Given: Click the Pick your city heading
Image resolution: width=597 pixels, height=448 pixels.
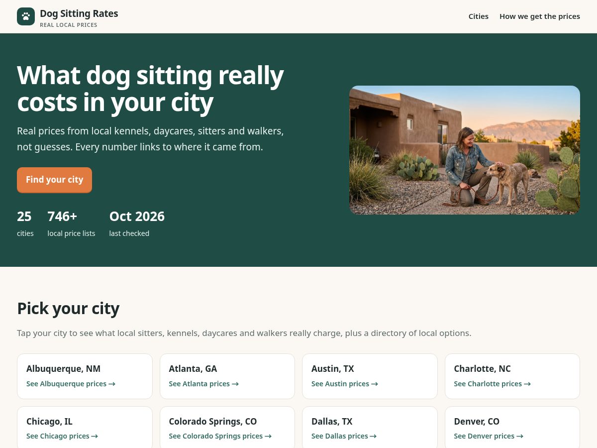Looking at the screenshot, I should tap(68, 309).
